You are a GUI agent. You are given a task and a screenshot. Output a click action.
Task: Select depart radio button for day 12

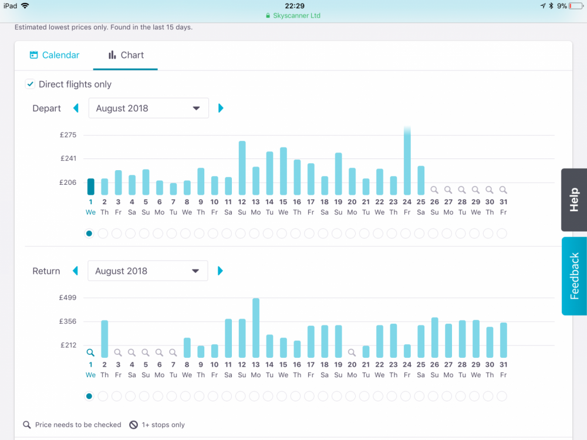click(x=240, y=233)
